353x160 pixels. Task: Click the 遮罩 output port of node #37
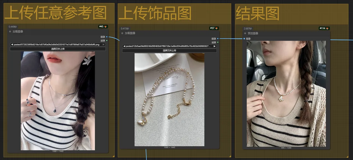click(x=218, y=42)
